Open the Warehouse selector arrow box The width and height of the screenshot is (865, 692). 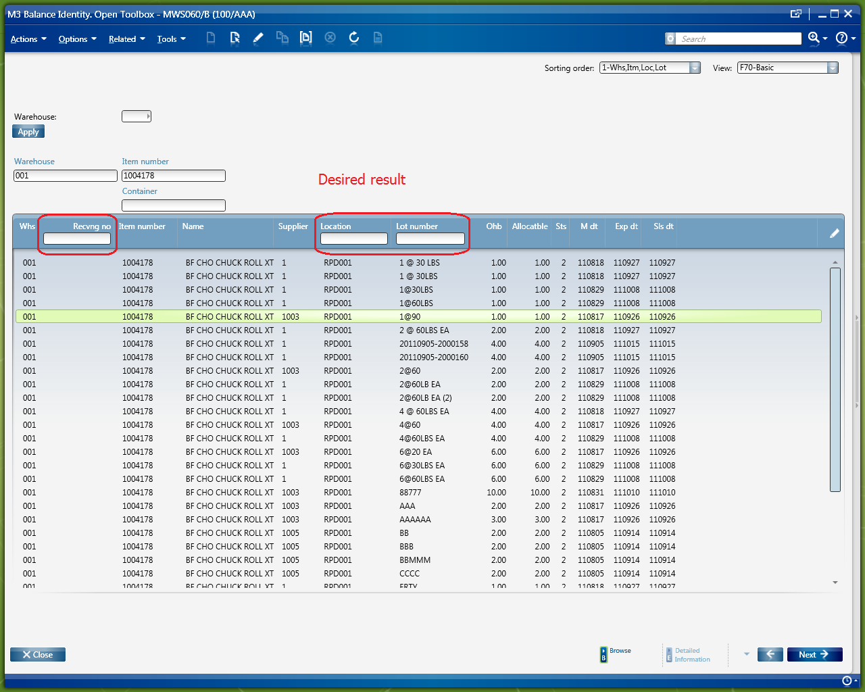click(x=137, y=116)
